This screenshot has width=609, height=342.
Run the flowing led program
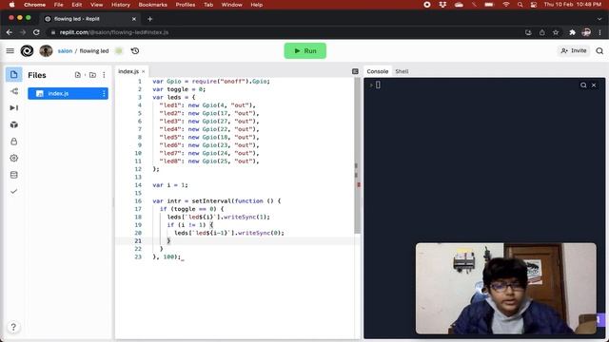click(304, 50)
